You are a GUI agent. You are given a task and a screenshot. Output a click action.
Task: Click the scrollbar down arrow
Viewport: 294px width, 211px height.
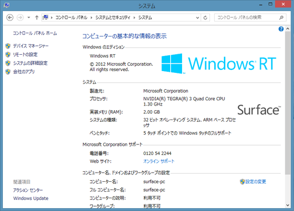(x=288, y=205)
